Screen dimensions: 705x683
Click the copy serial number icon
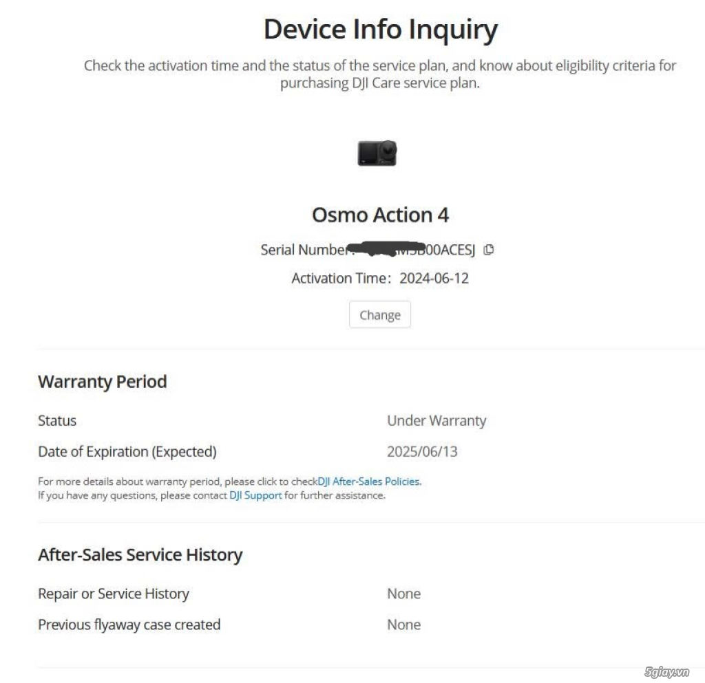pos(489,250)
